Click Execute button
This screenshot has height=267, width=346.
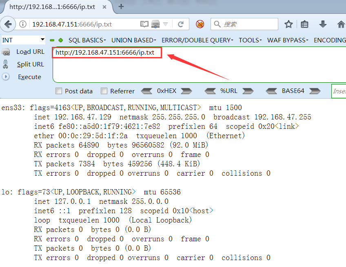tap(29, 77)
